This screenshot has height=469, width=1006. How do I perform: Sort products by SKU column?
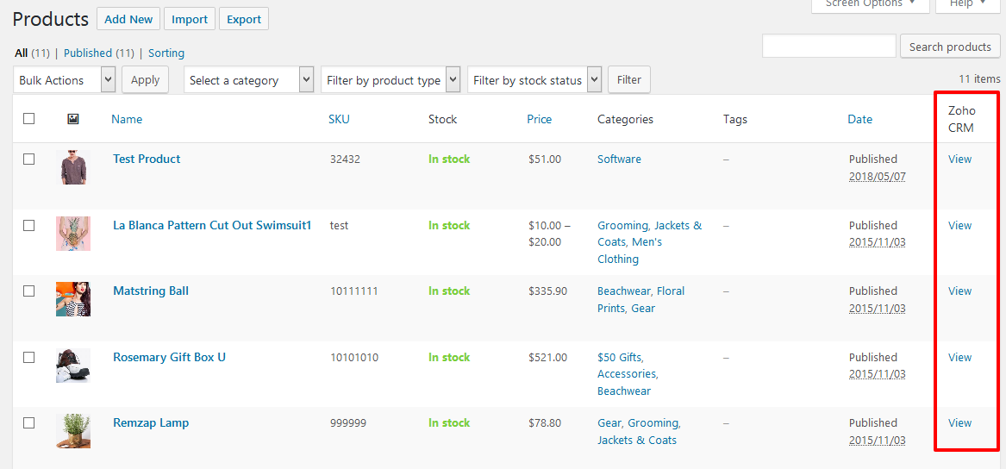point(340,119)
